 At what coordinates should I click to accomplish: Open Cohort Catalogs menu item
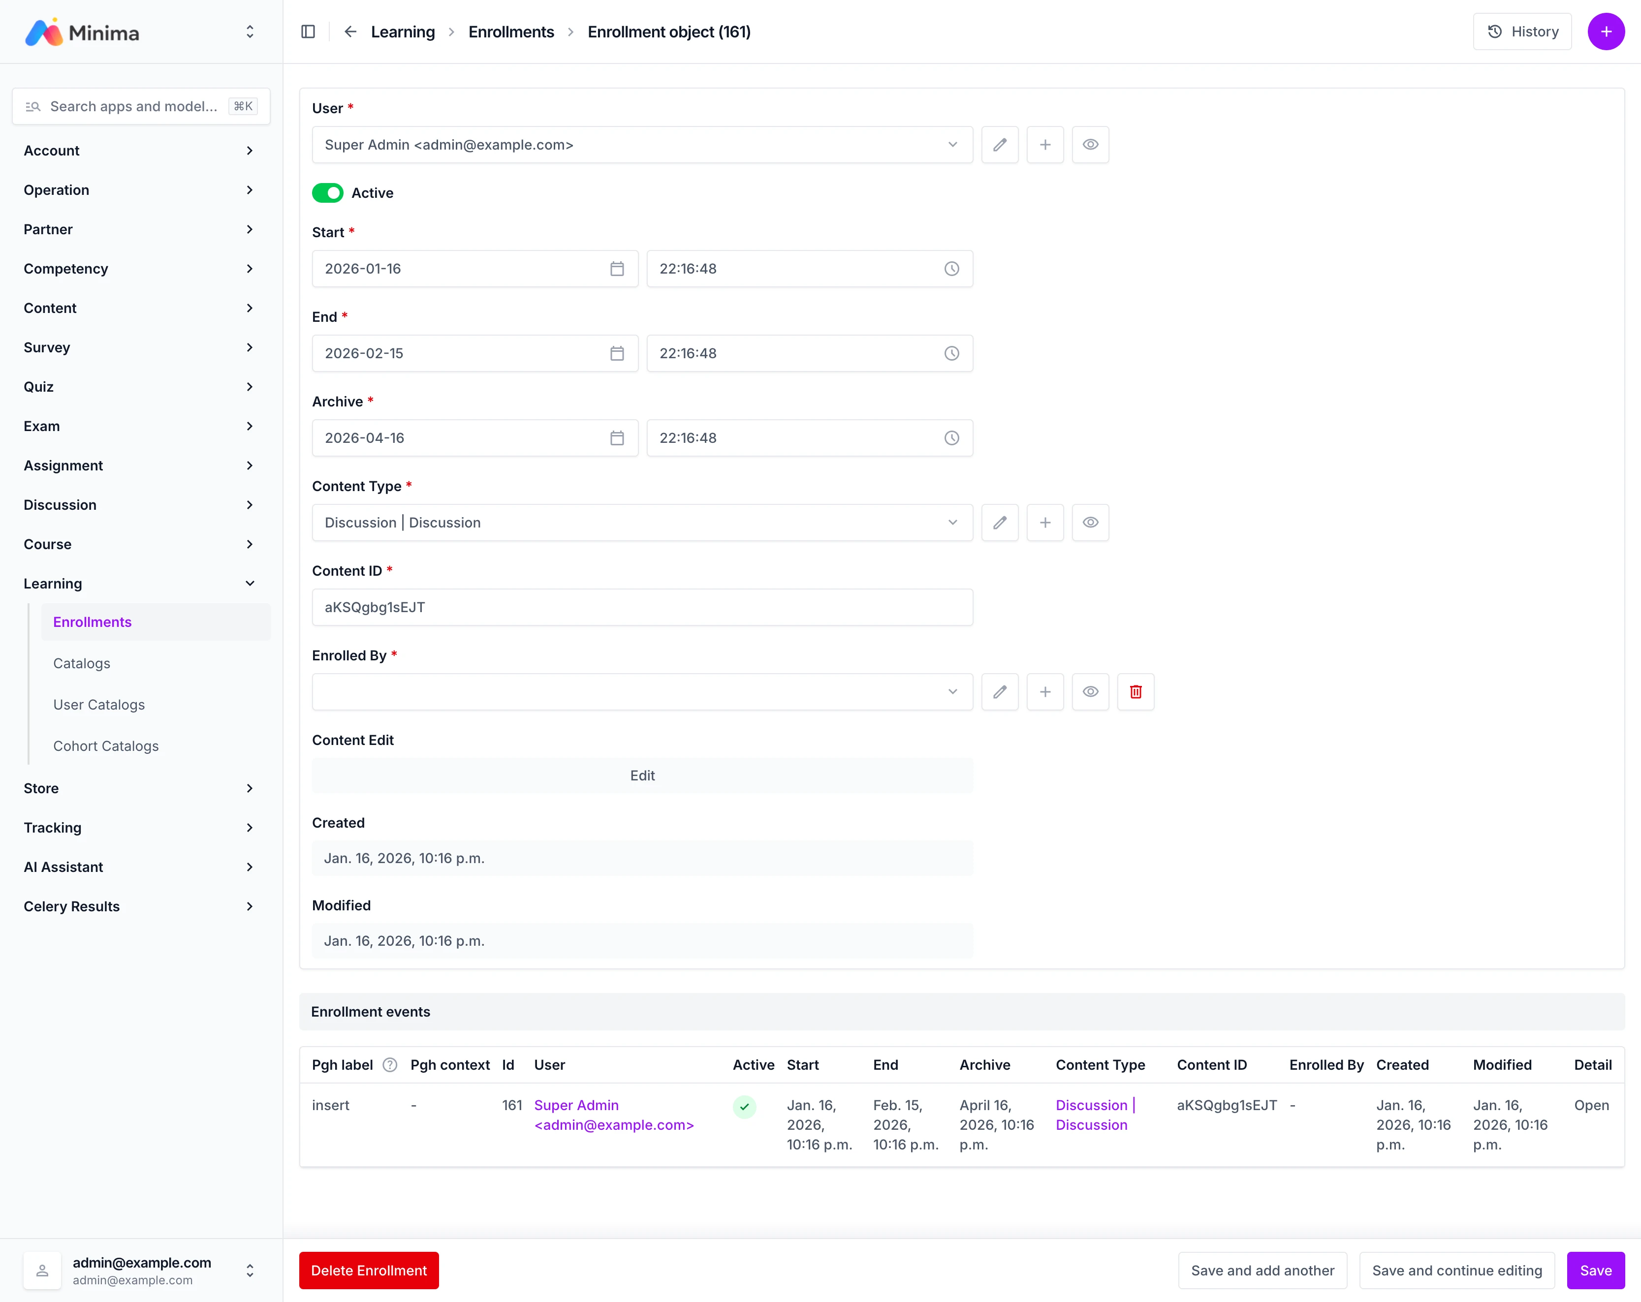[x=106, y=746]
